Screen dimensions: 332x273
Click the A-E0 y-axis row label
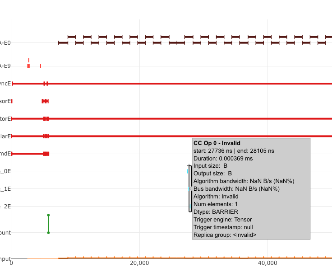click(5, 43)
